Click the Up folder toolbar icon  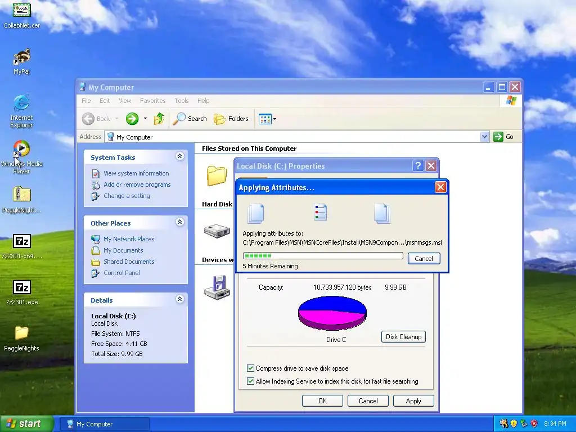pyautogui.click(x=159, y=119)
